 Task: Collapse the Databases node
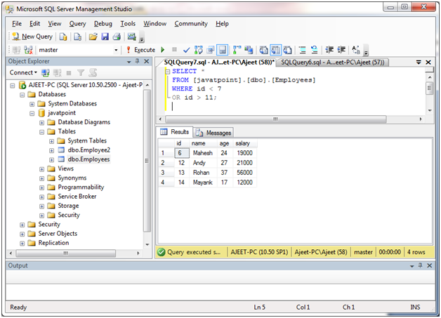pyautogui.click(x=22, y=95)
